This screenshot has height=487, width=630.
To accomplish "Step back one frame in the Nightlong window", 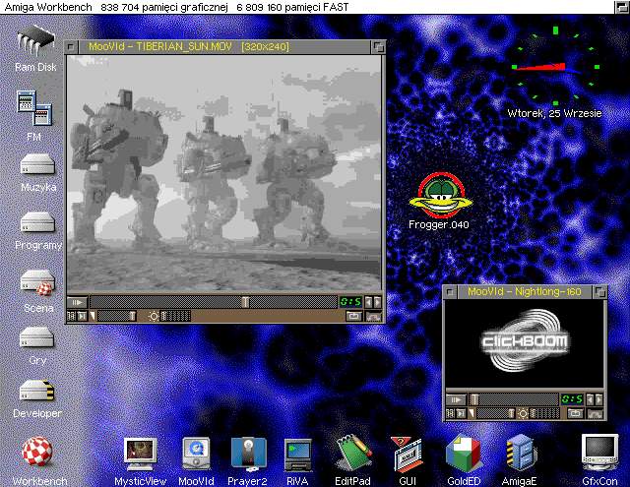I will pyautogui.click(x=590, y=399).
